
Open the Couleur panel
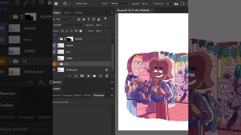click(x=56, y=88)
